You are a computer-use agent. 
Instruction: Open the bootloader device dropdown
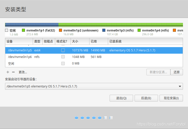tap(94, 86)
